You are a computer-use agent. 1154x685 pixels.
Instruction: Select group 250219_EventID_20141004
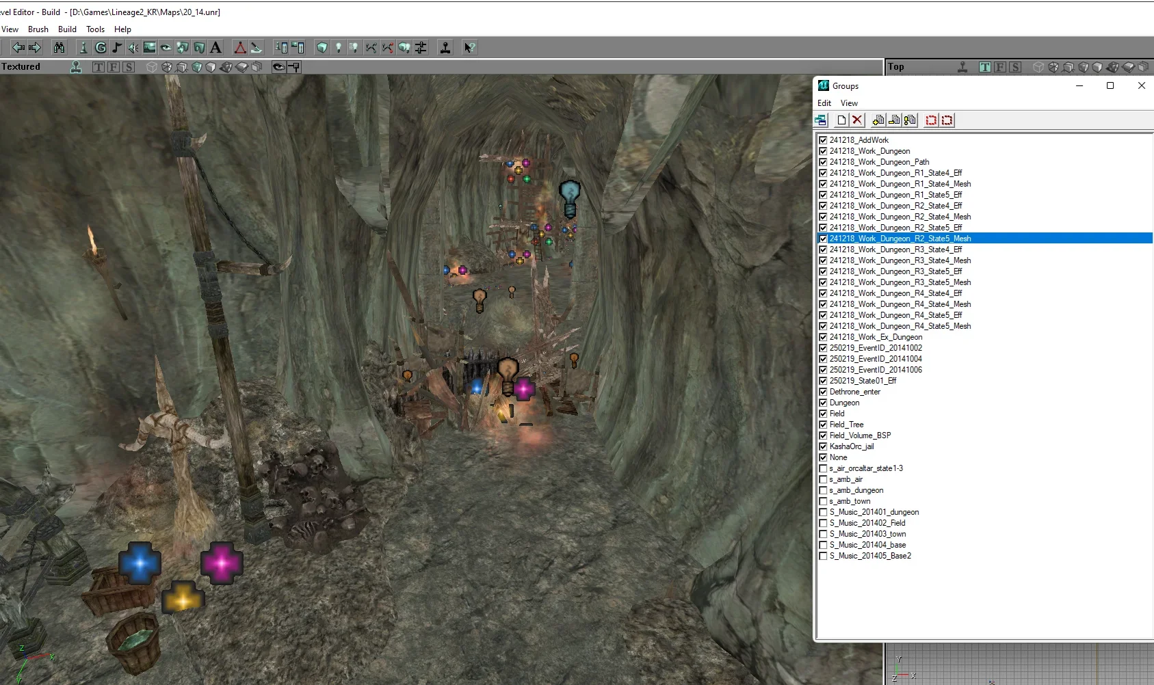click(876, 359)
